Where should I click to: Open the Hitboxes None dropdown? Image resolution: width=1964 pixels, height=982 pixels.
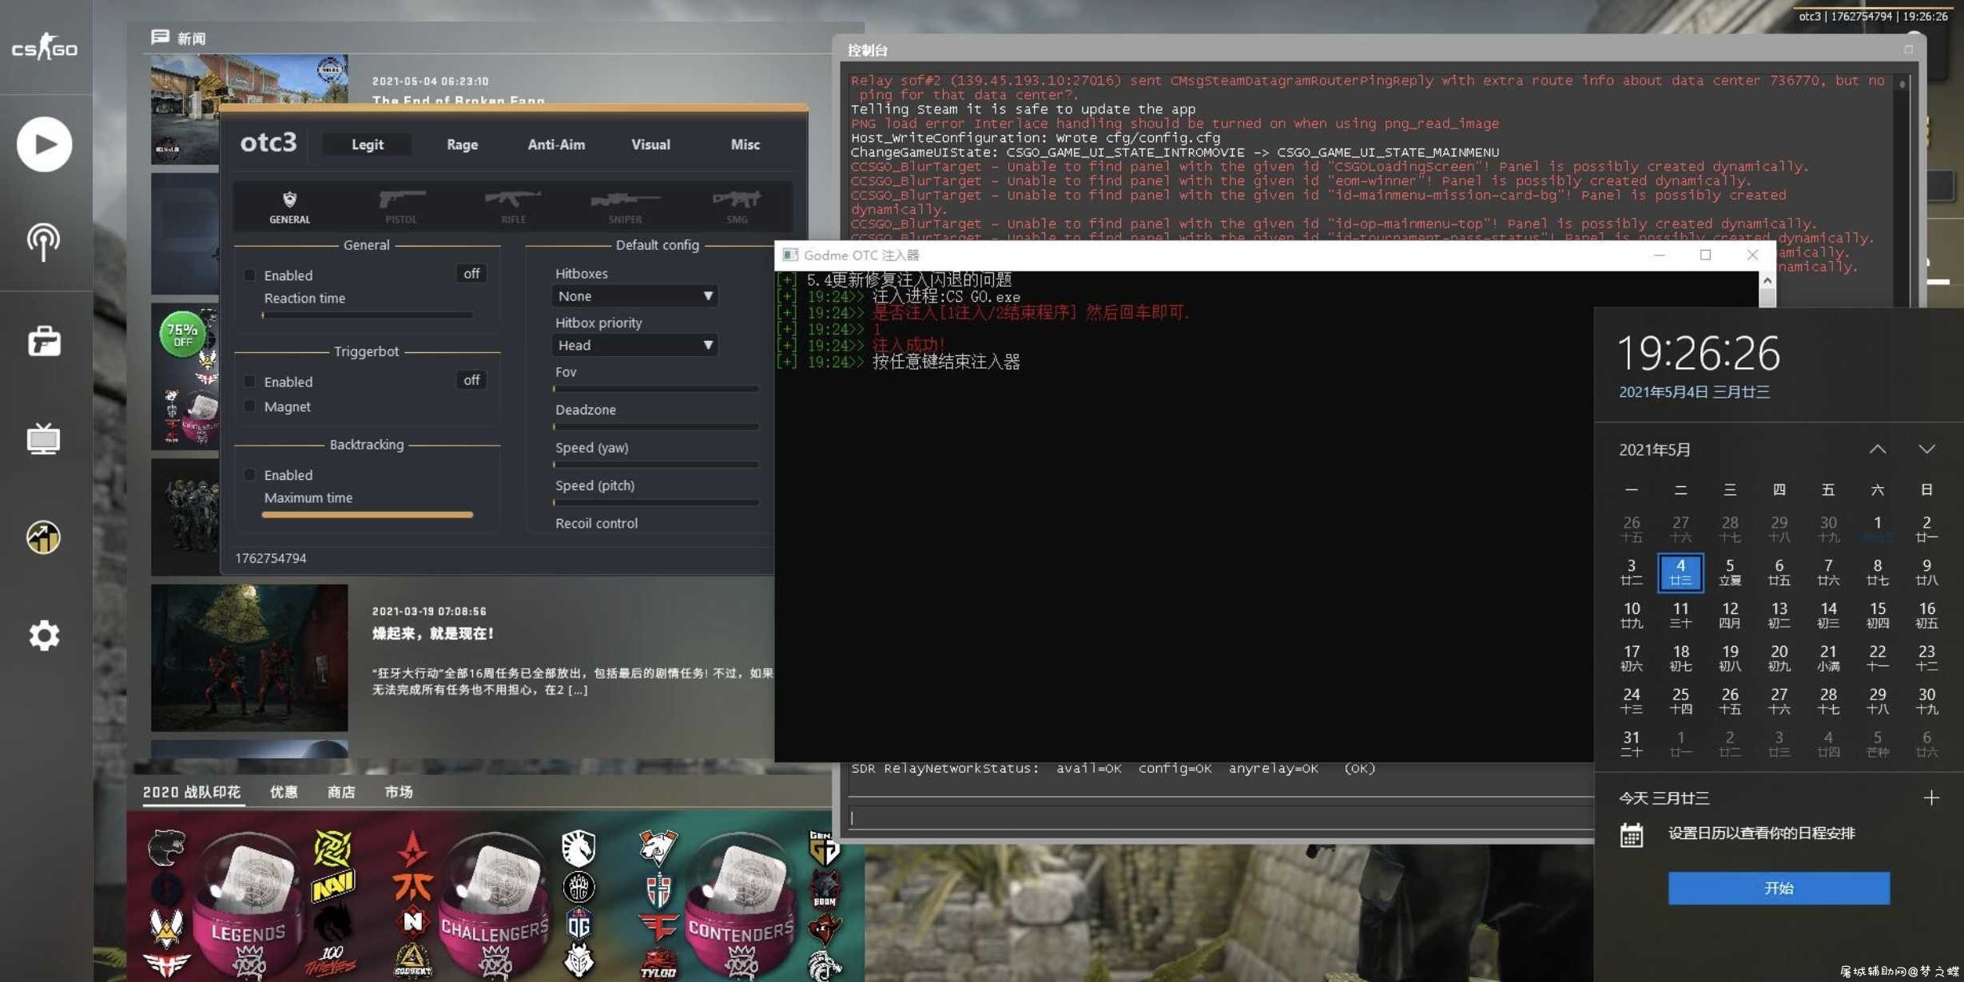[634, 296]
